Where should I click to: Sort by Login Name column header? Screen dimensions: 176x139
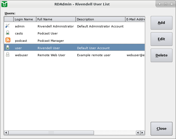pyautogui.click(x=25, y=19)
